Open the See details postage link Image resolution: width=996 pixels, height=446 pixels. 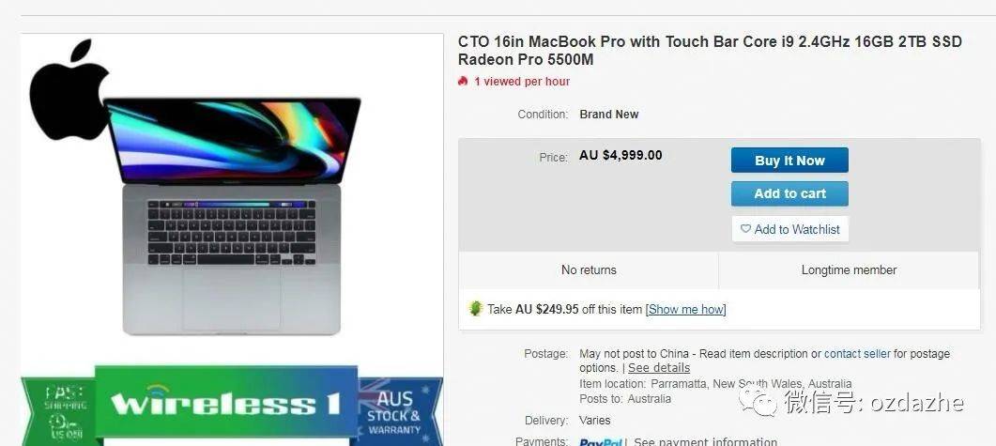point(659,368)
